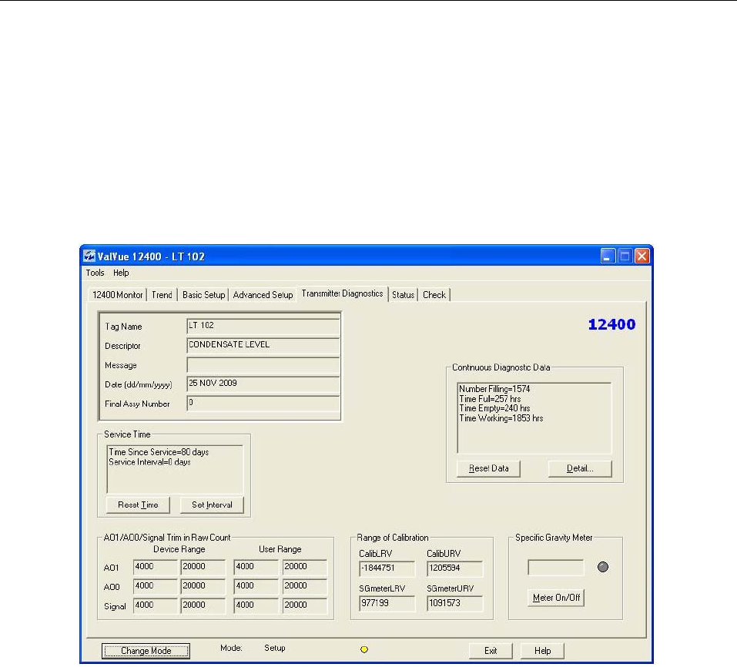Viewport: 737px width, 667px height.
Task: Click the Setup mode status text
Action: click(x=274, y=648)
